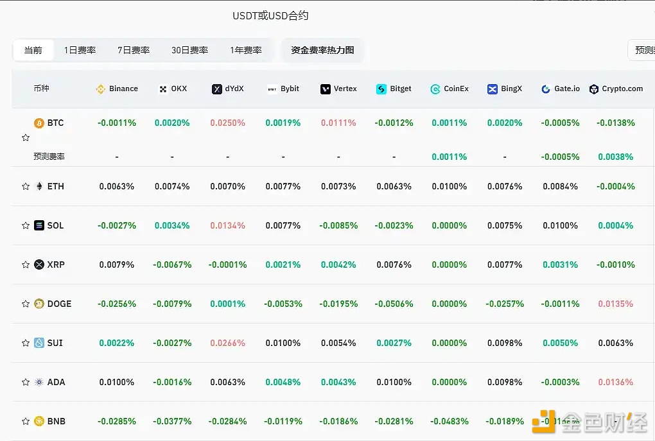This screenshot has width=655, height=441.
Task: Click the 币种 column header
Action: 41,89
